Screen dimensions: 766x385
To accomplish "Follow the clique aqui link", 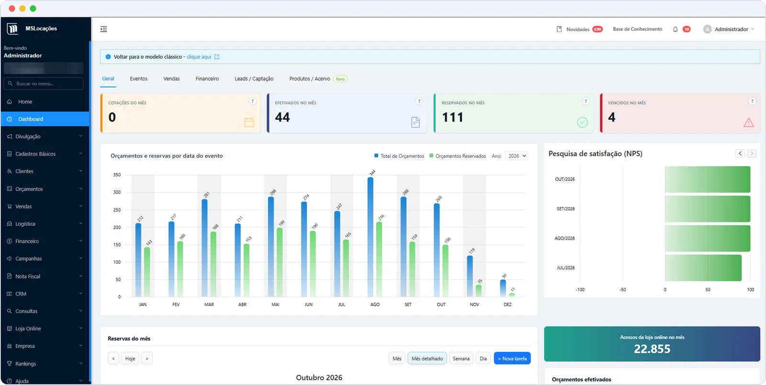I will tap(199, 57).
